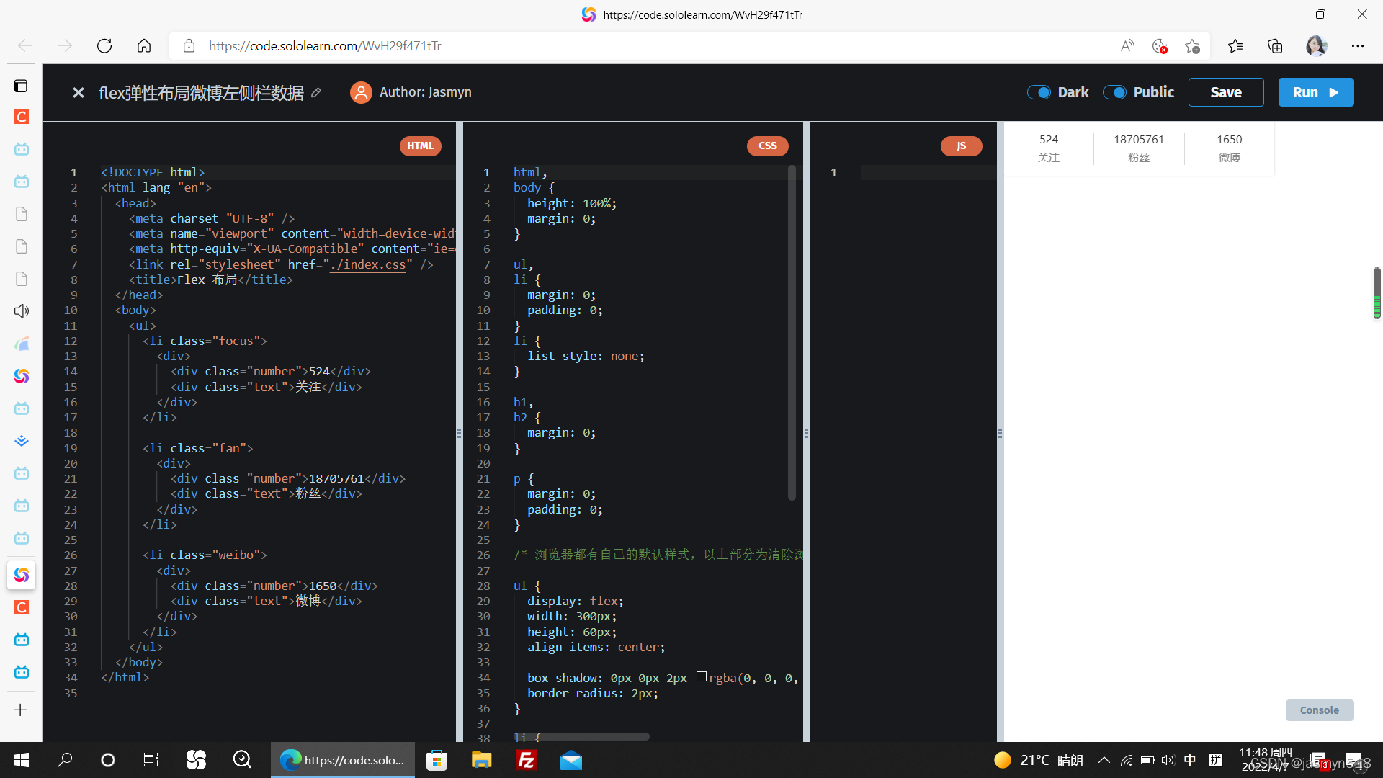The image size is (1383, 778).
Task: Click the CSS editor vertical scrollbar
Action: click(792, 331)
